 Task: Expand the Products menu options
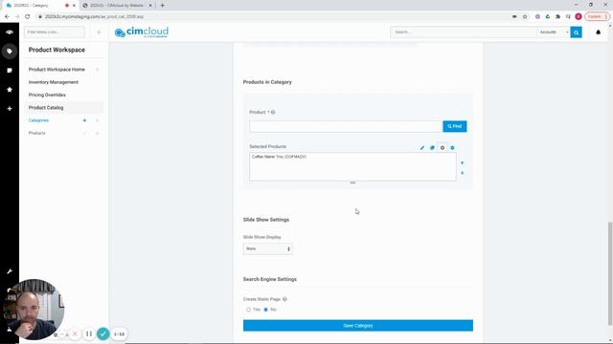click(98, 134)
